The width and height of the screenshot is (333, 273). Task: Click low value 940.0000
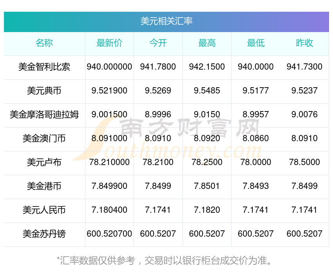click(256, 67)
